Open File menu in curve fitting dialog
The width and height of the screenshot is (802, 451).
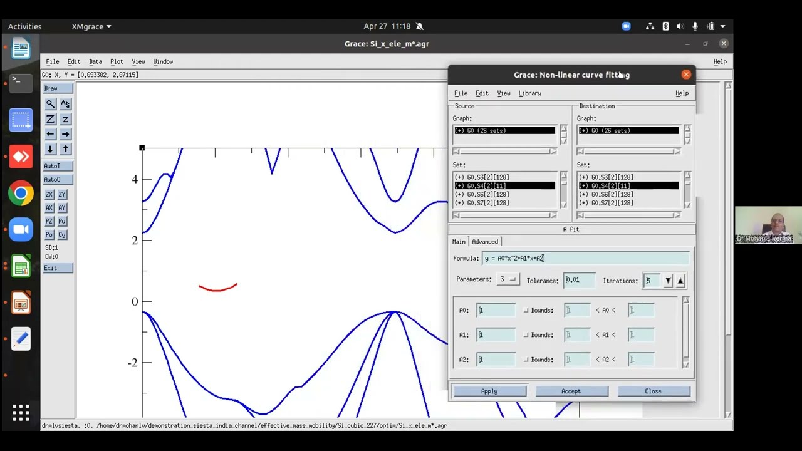click(461, 93)
